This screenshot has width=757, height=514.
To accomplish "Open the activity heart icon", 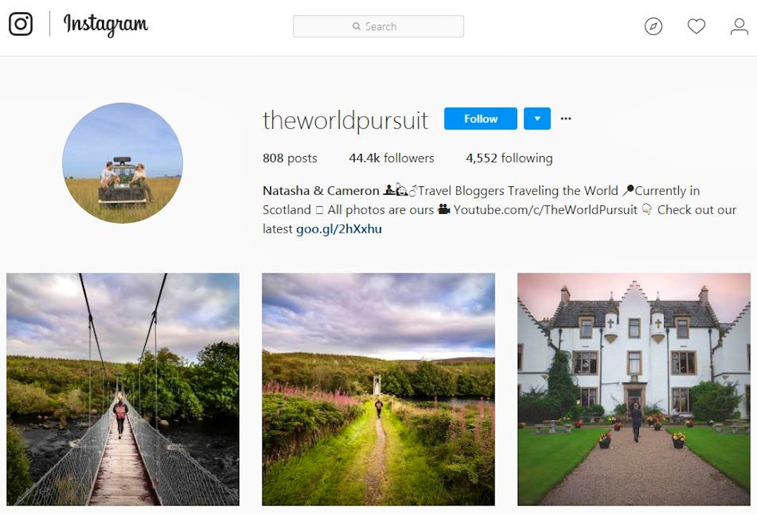I will [x=696, y=26].
